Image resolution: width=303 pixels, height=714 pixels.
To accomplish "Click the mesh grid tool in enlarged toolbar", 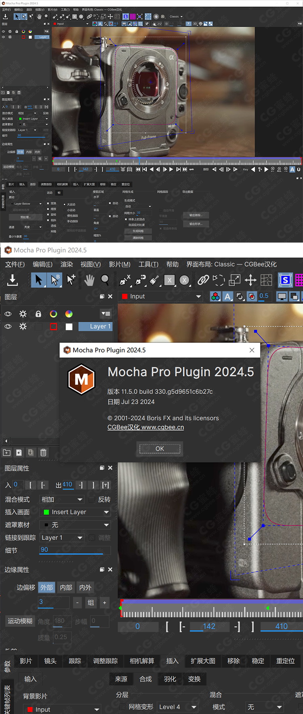I will [x=266, y=280].
